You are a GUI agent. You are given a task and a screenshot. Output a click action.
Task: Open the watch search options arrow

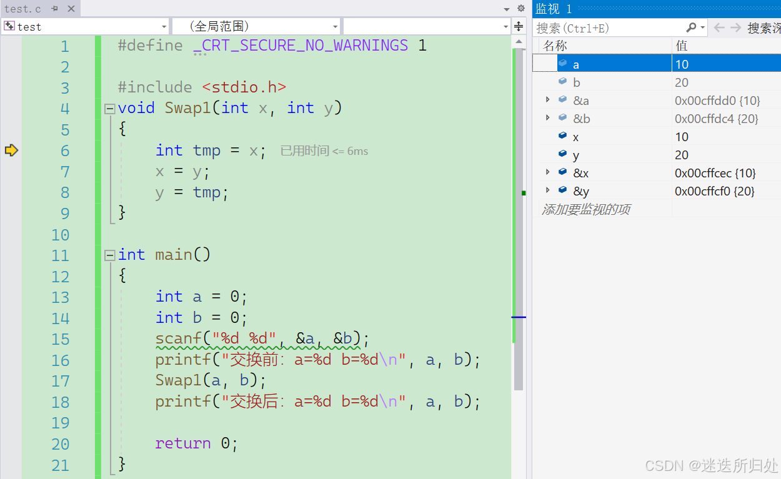(703, 27)
